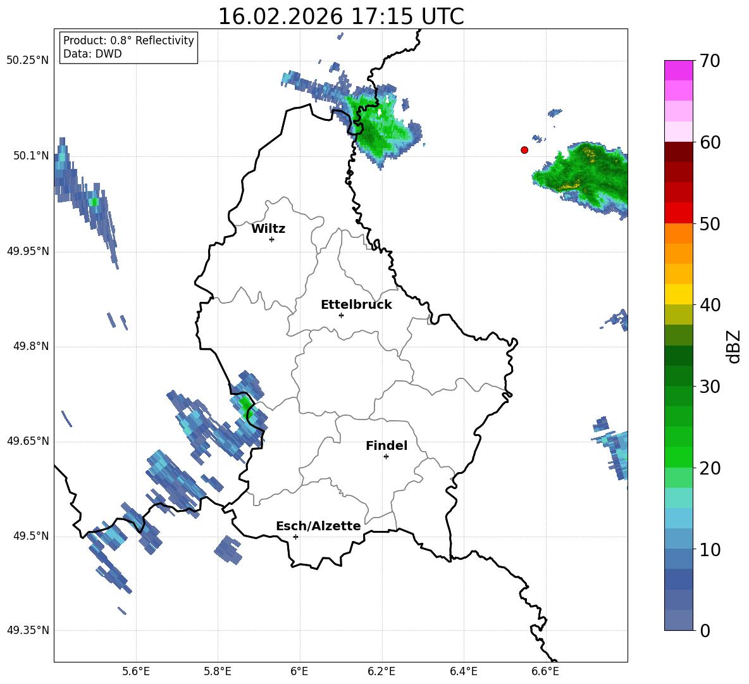
Task: Click the 6.6°E longitude label
Action: coord(545,671)
